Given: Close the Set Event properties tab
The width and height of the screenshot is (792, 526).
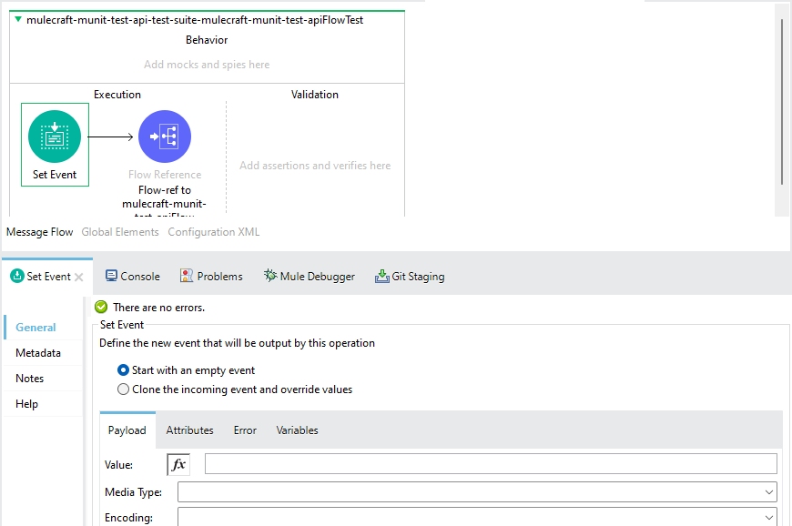Looking at the screenshot, I should (79, 277).
